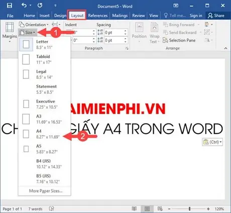
Task: Click the Spacing After spinner arrows
Action: [x=126, y=40]
